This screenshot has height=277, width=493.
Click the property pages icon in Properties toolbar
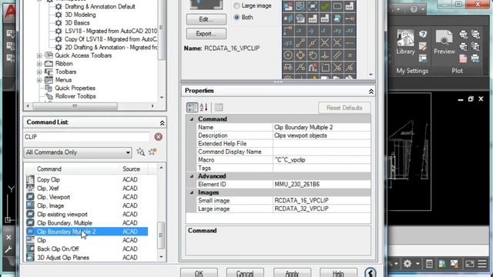(219, 108)
